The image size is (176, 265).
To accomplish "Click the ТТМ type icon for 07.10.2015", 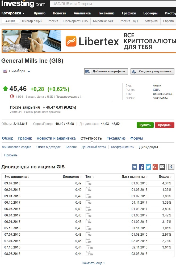I will [x=89, y=247].
